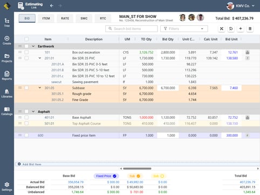Check the box for item 301.05

[26, 88]
